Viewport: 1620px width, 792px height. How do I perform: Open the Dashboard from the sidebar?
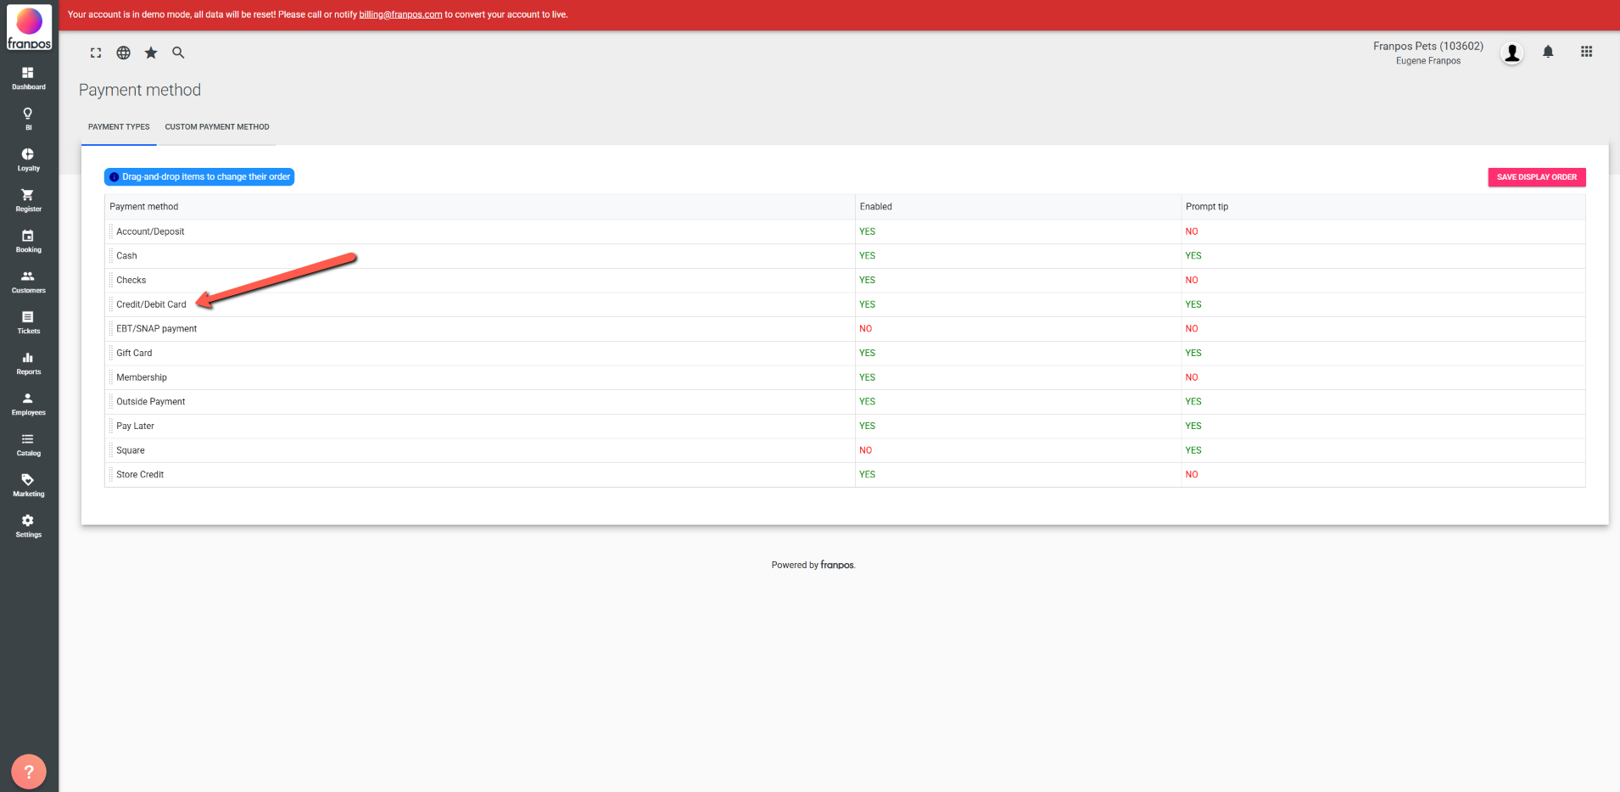click(28, 78)
